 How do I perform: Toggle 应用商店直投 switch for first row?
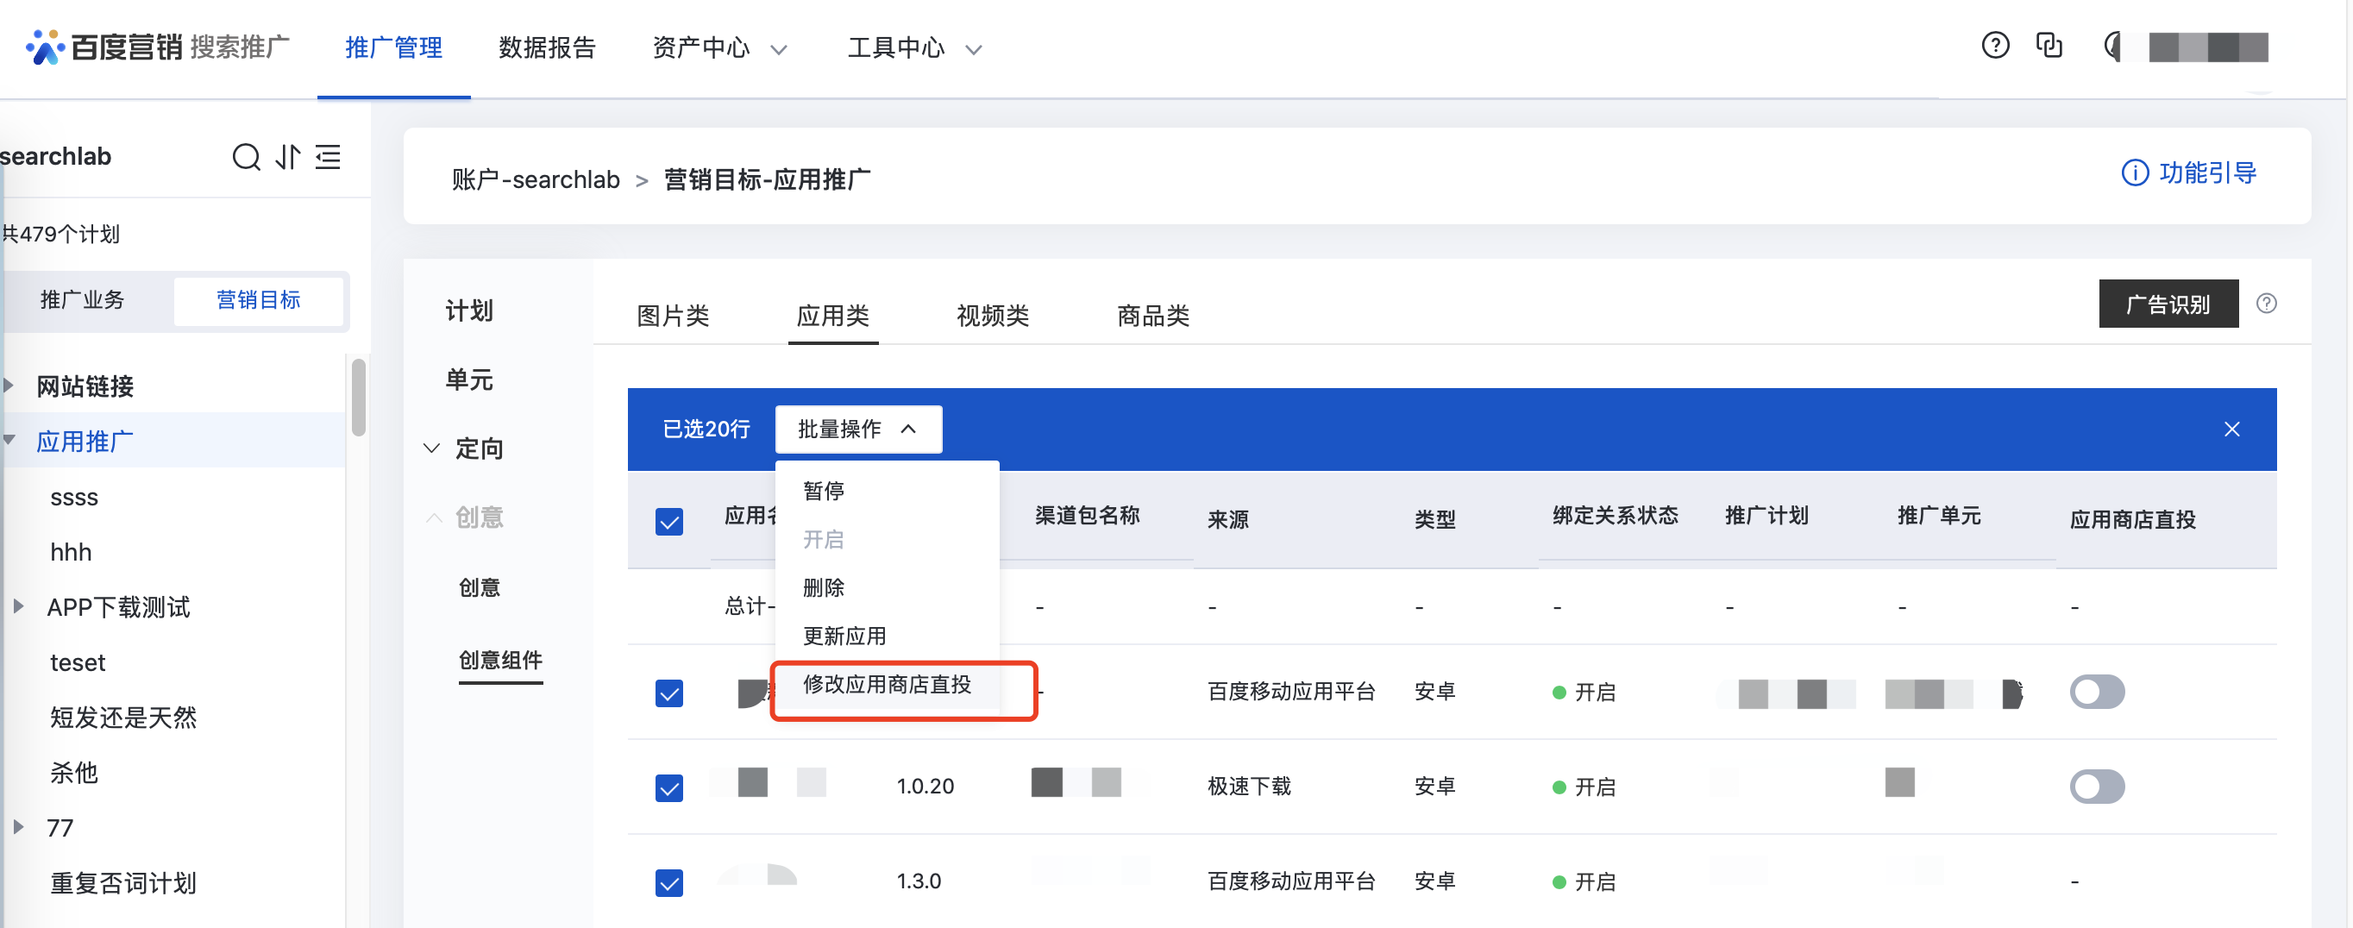click(x=2096, y=693)
